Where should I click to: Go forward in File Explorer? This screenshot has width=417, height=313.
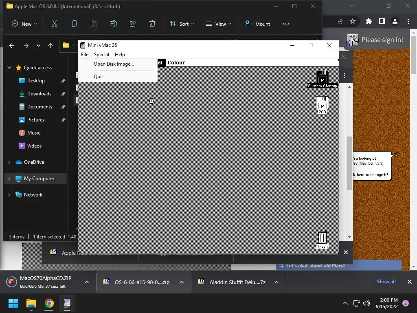coord(26,46)
